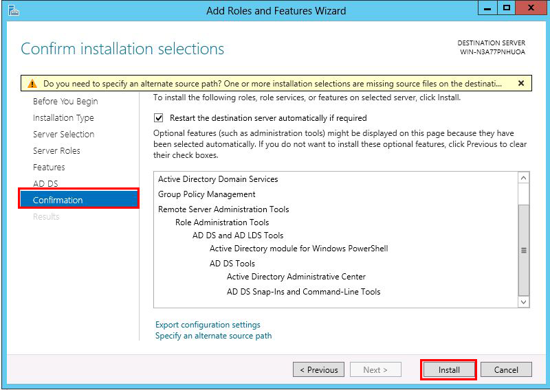Screen dimensions: 550x390
Task: Open the Server Roles step
Action: click(56, 150)
